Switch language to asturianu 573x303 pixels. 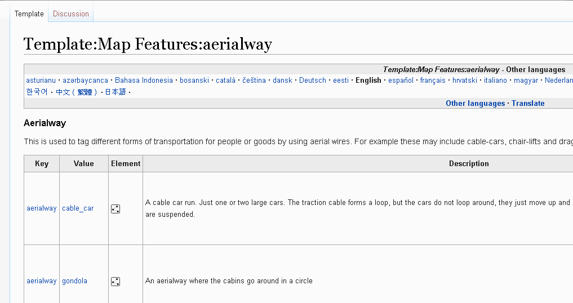41,81
